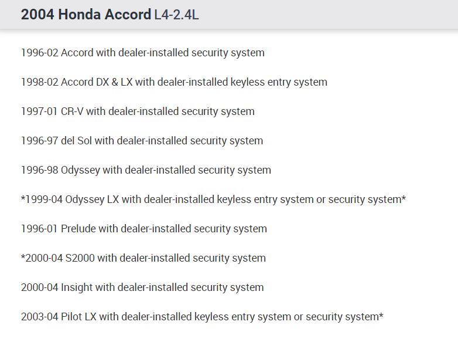Click the "2004 Honda Accord" heading title
458x342 pixels.
(x=86, y=15)
